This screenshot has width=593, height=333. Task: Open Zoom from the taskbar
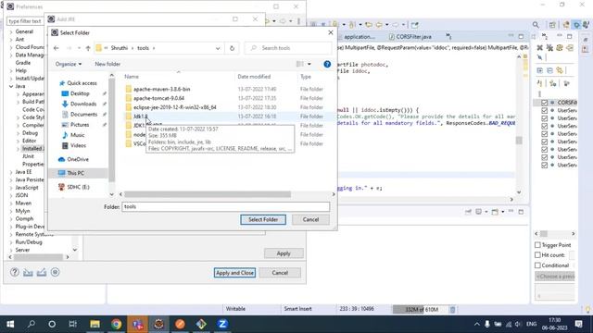222,324
